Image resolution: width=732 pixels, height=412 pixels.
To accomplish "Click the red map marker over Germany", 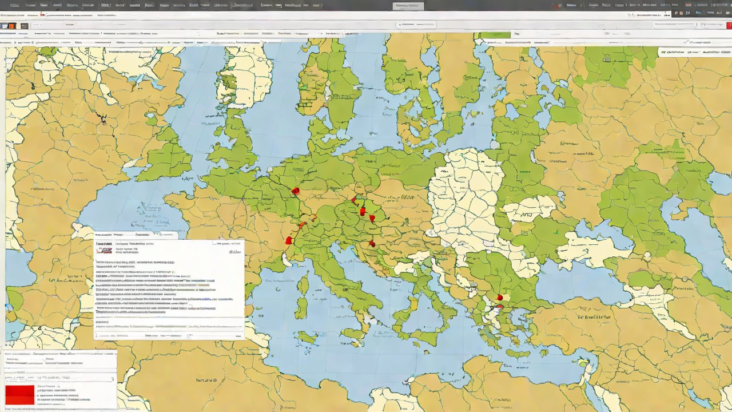I will pyautogui.click(x=295, y=191).
